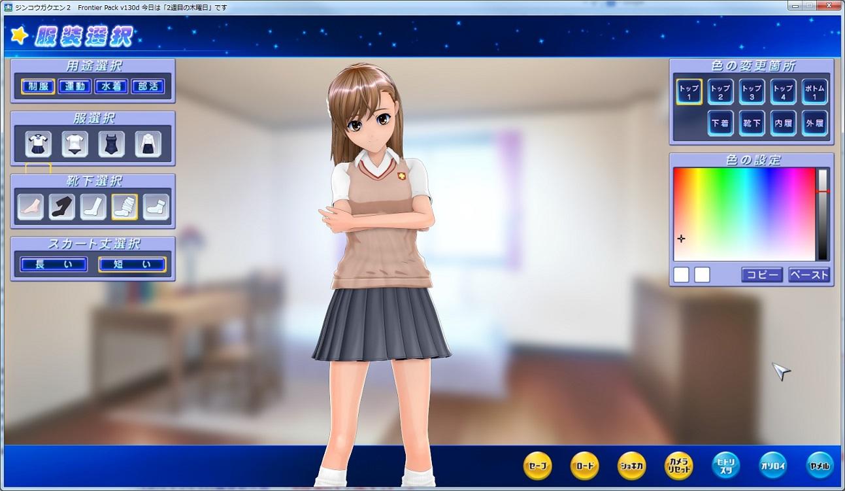Click the blue ヤメル quit button
The height and width of the screenshot is (491, 845).
(820, 466)
